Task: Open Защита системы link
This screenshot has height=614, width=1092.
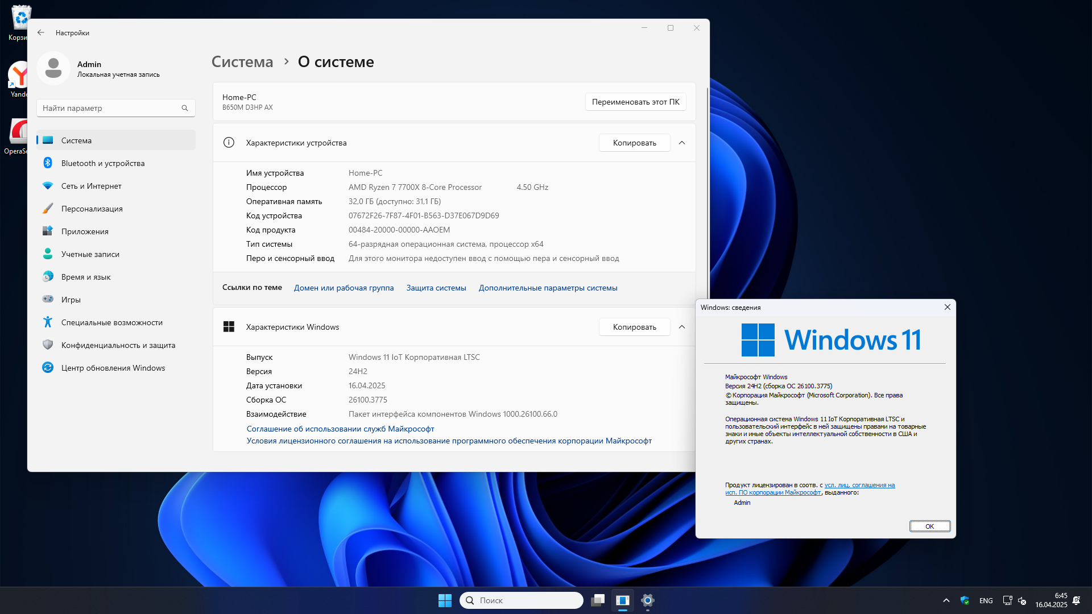Action: click(436, 288)
